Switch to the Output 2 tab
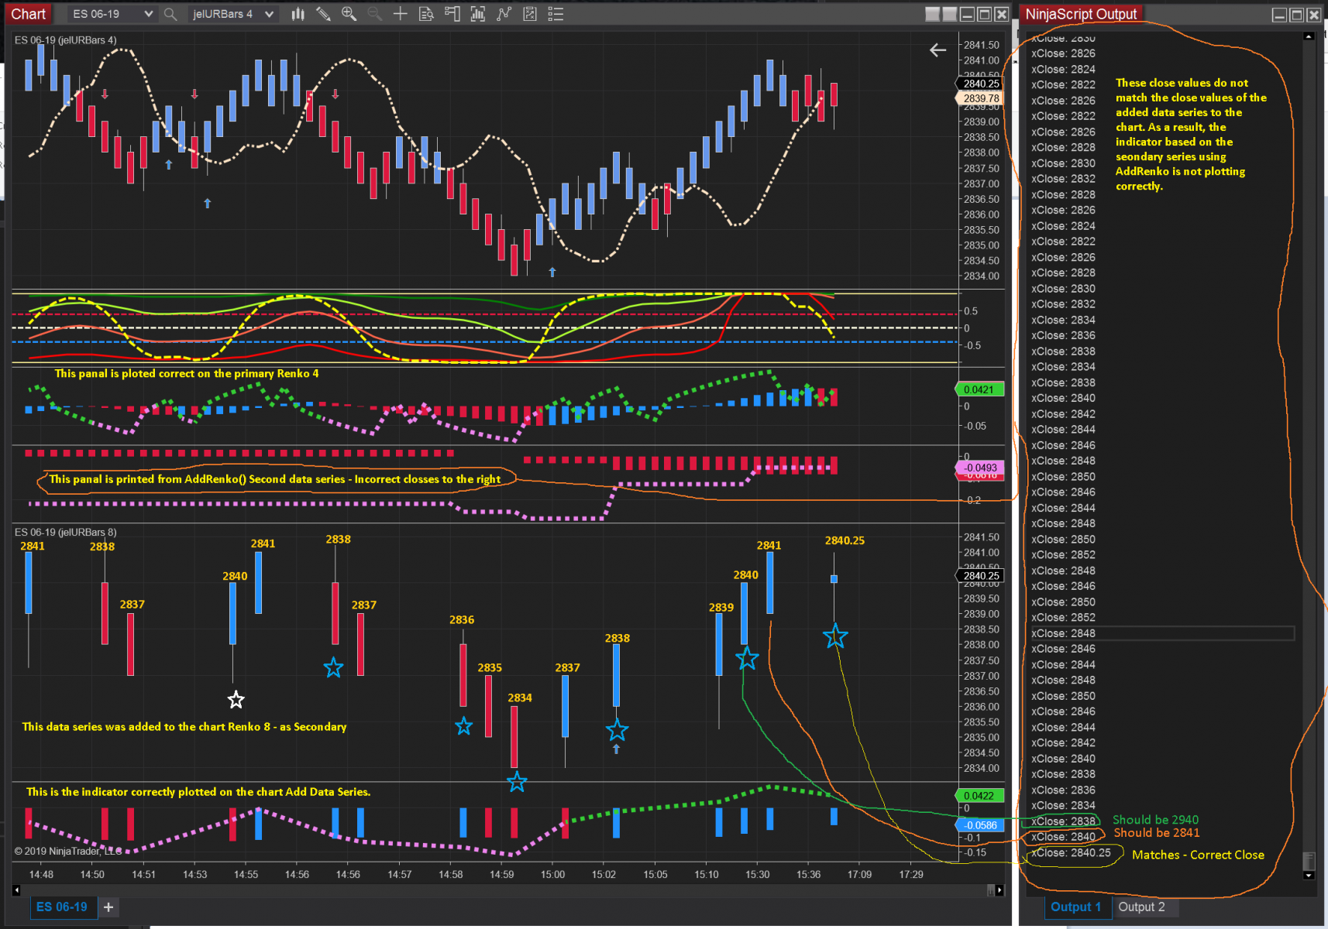 tap(1141, 907)
